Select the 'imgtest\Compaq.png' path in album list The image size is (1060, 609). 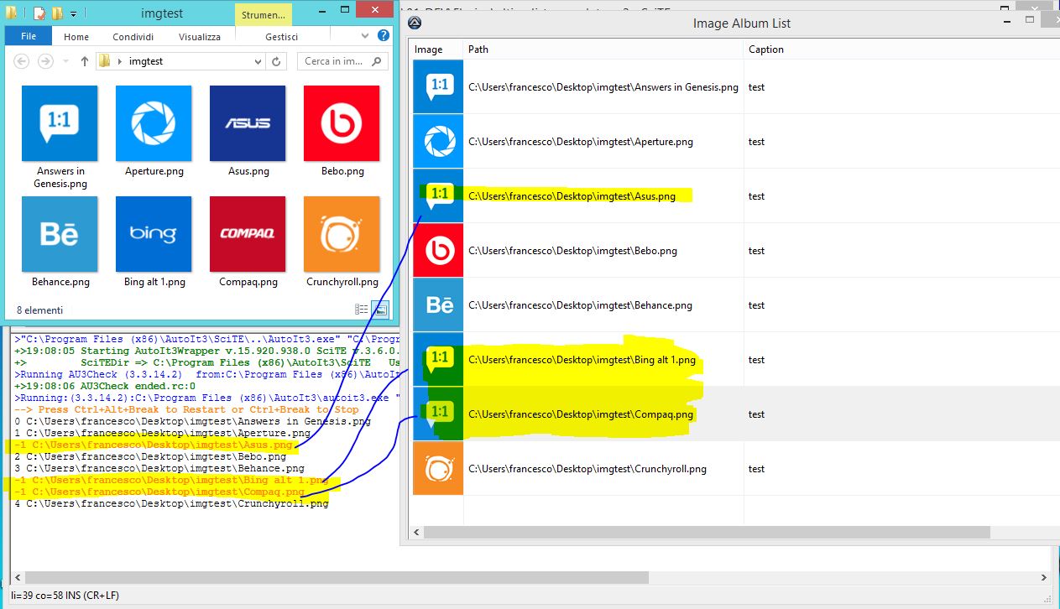tap(581, 414)
